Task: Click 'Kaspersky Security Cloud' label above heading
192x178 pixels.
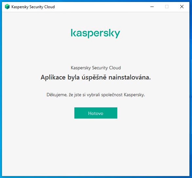Action: 96,68
